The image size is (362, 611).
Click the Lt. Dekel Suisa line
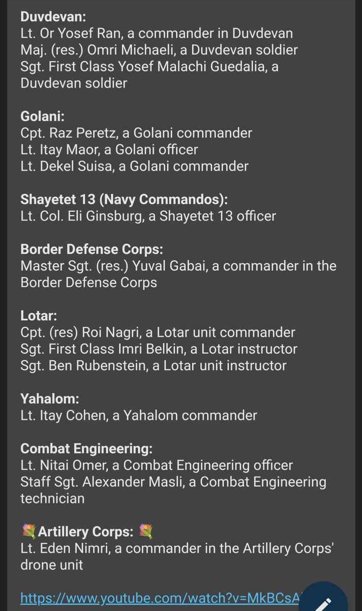(x=134, y=166)
